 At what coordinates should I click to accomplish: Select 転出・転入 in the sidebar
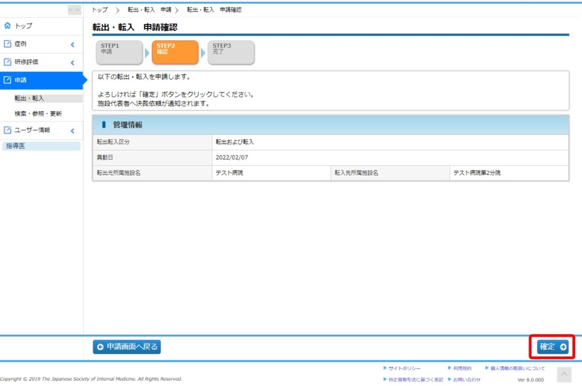pyautogui.click(x=30, y=98)
